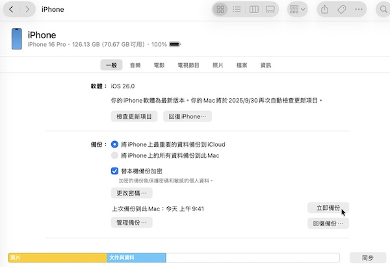
Task: Go back with the left chevron
Action: (11, 10)
